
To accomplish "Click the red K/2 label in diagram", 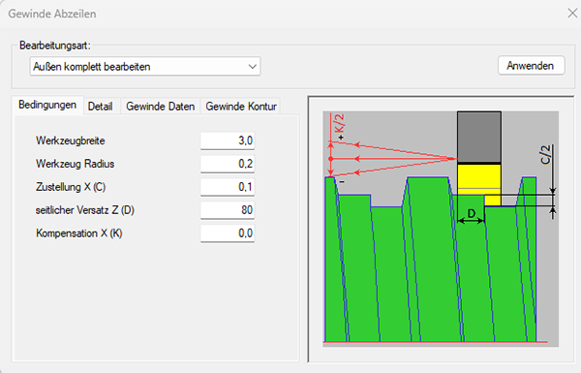I will click(339, 123).
